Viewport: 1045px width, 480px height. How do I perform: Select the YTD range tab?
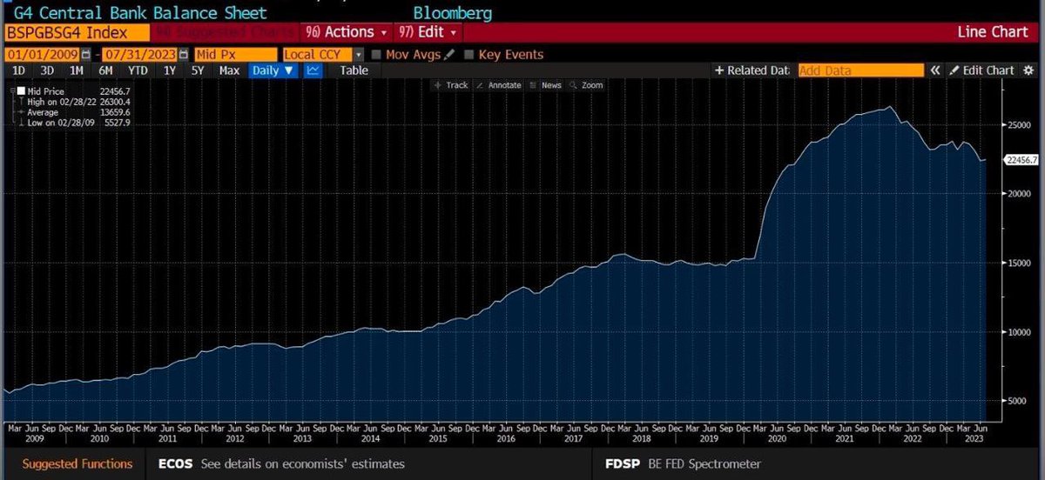pos(138,70)
